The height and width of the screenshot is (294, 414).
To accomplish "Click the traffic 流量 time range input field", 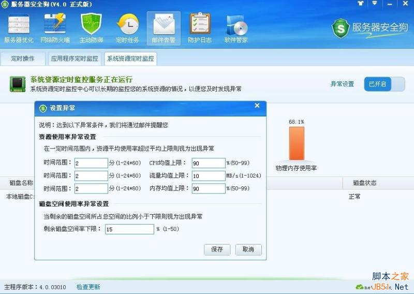I will (x=91, y=175).
